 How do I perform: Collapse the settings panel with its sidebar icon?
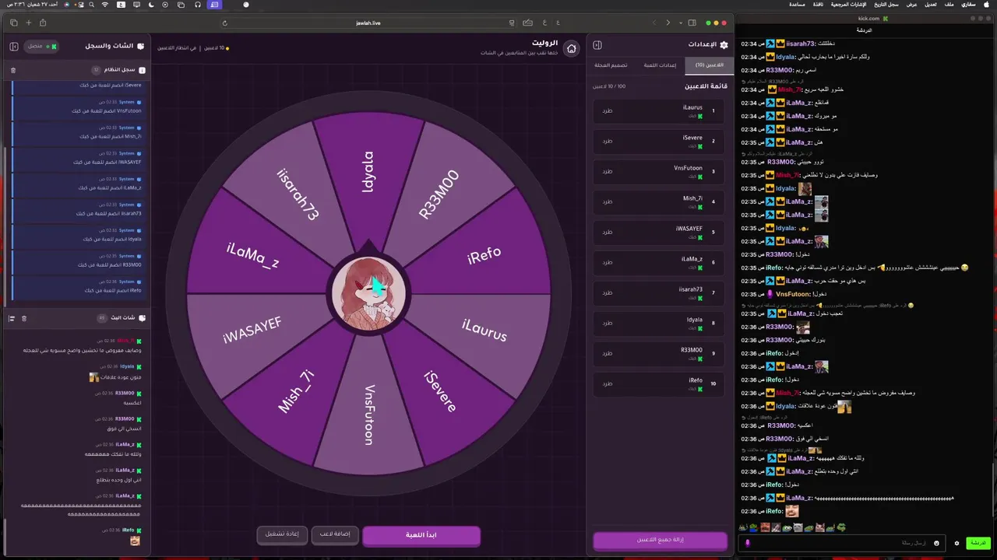[597, 45]
